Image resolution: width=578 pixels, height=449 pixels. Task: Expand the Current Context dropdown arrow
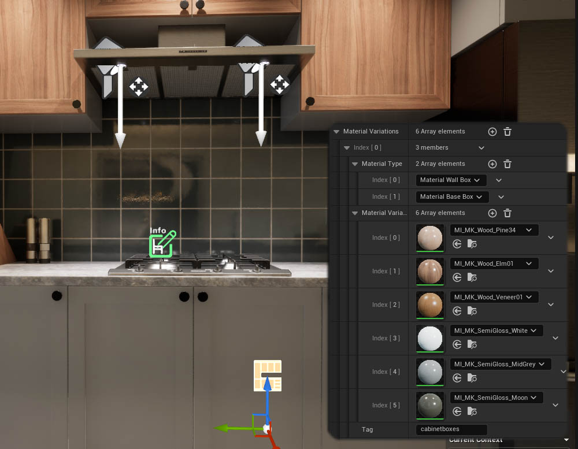pos(566,440)
